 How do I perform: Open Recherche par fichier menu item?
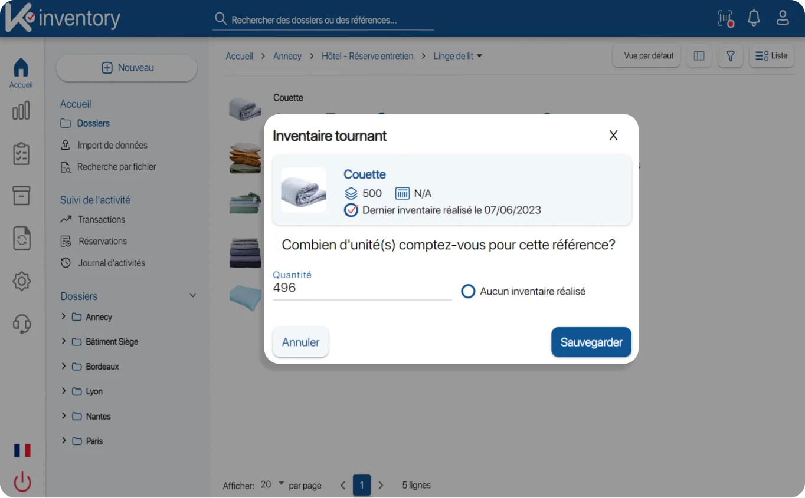pyautogui.click(x=108, y=167)
